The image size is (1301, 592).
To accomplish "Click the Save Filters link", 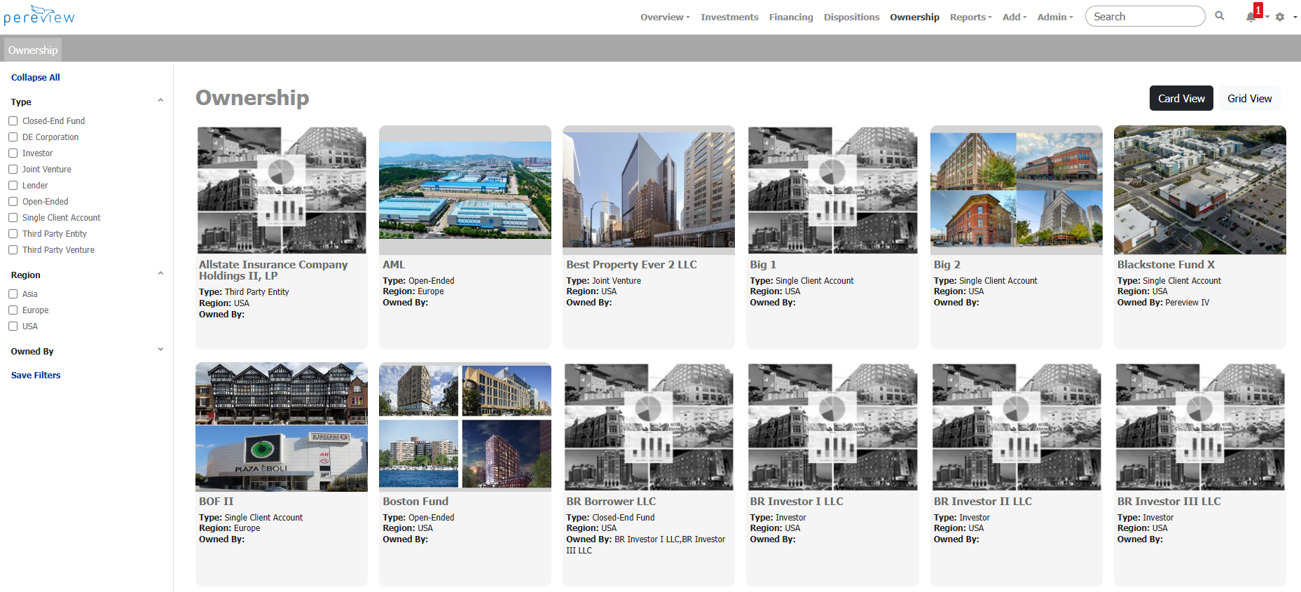I will (x=36, y=376).
